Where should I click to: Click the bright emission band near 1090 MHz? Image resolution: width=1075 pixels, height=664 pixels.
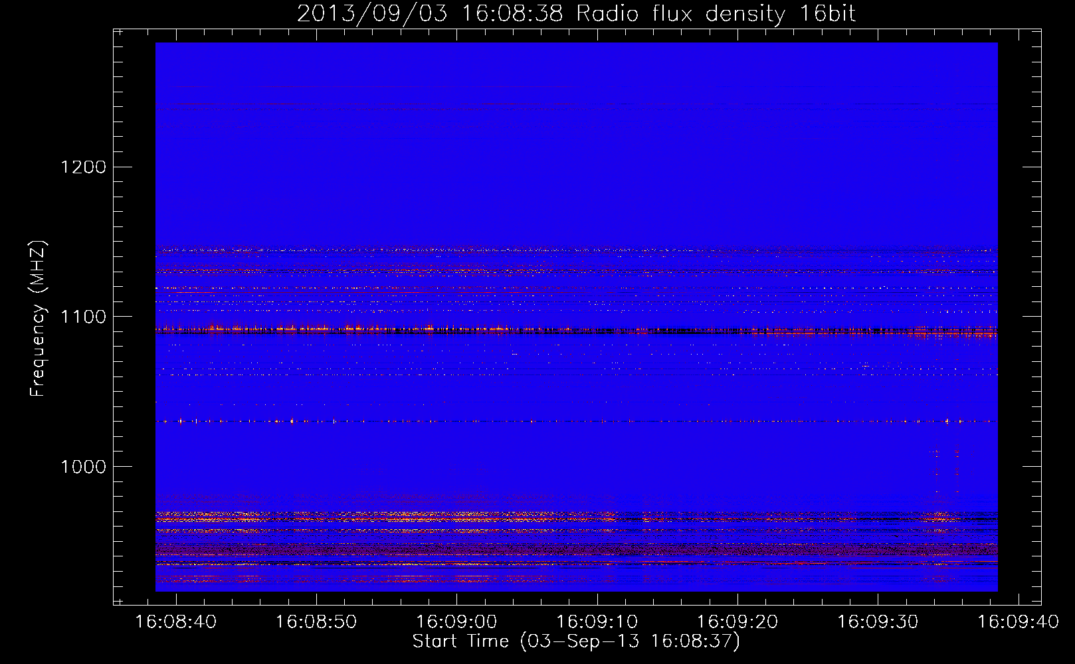(576, 330)
